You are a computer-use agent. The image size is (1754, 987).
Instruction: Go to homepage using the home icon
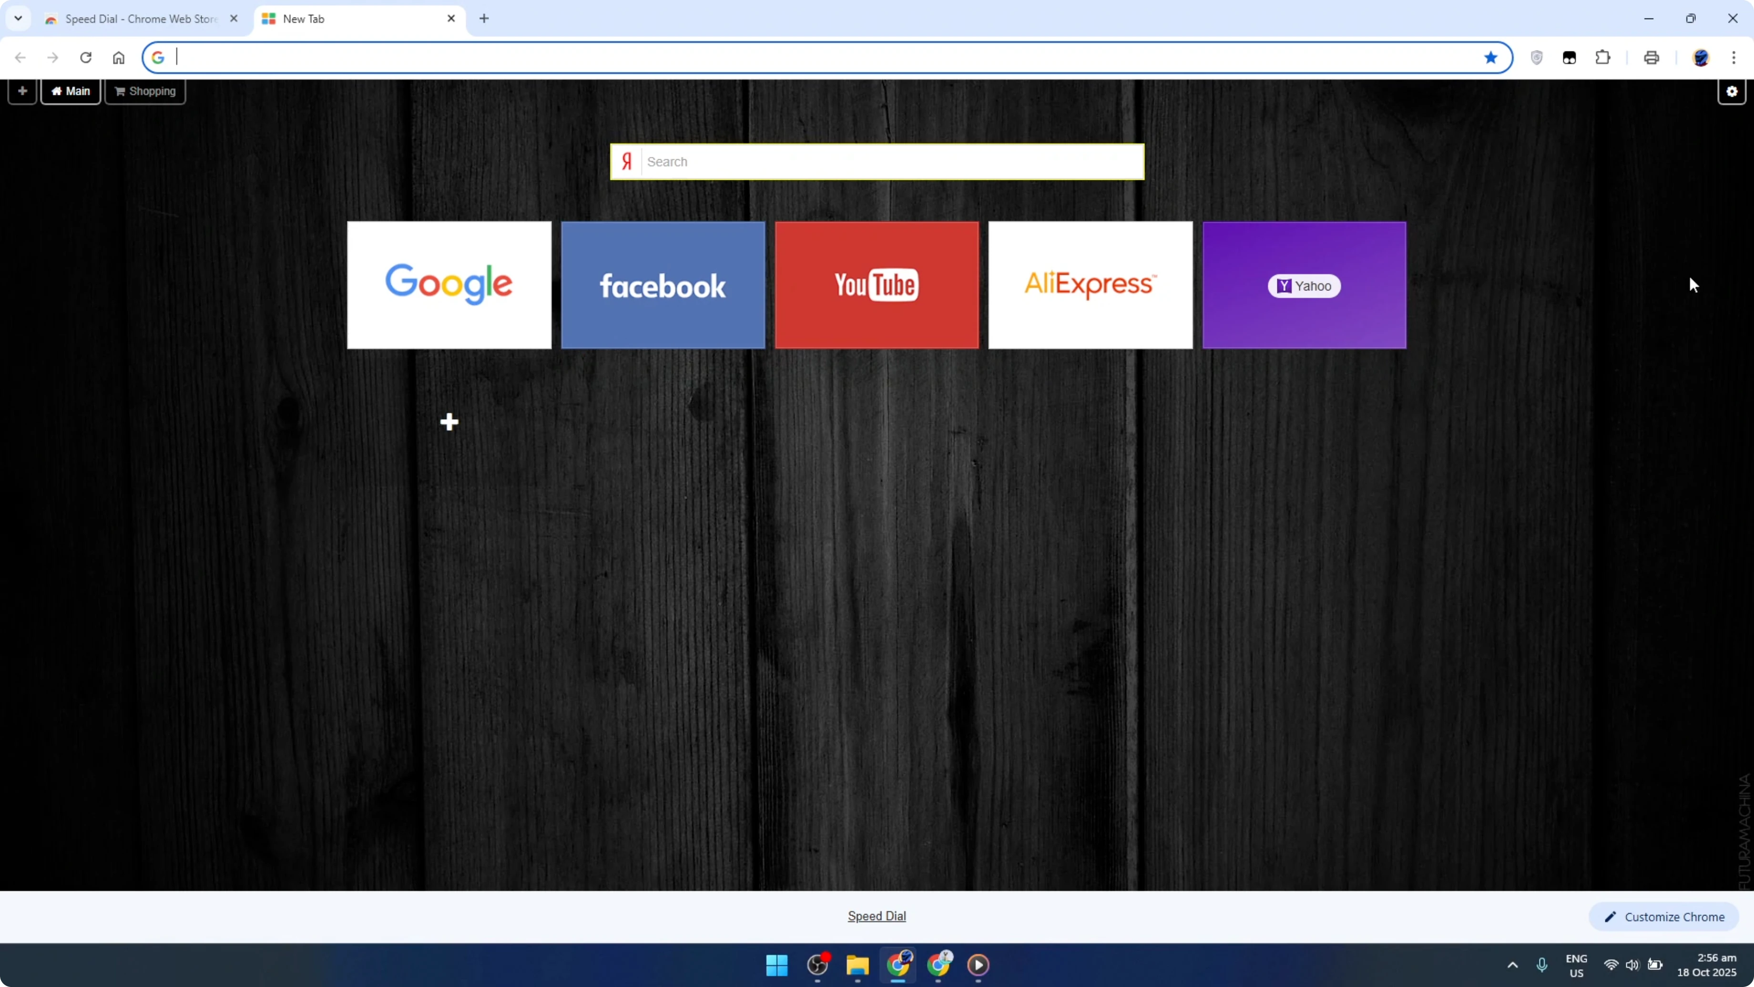[119, 58]
